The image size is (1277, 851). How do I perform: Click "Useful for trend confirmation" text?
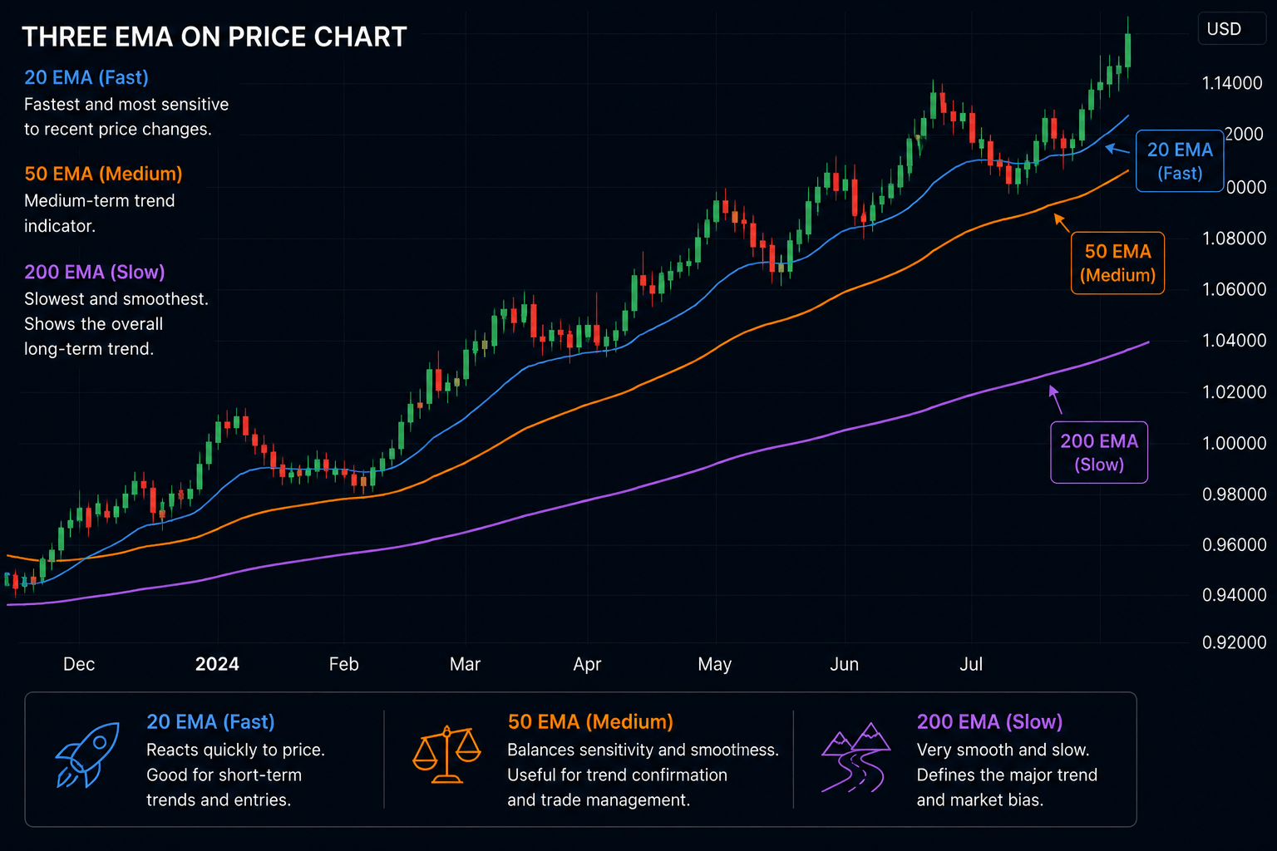618,775
